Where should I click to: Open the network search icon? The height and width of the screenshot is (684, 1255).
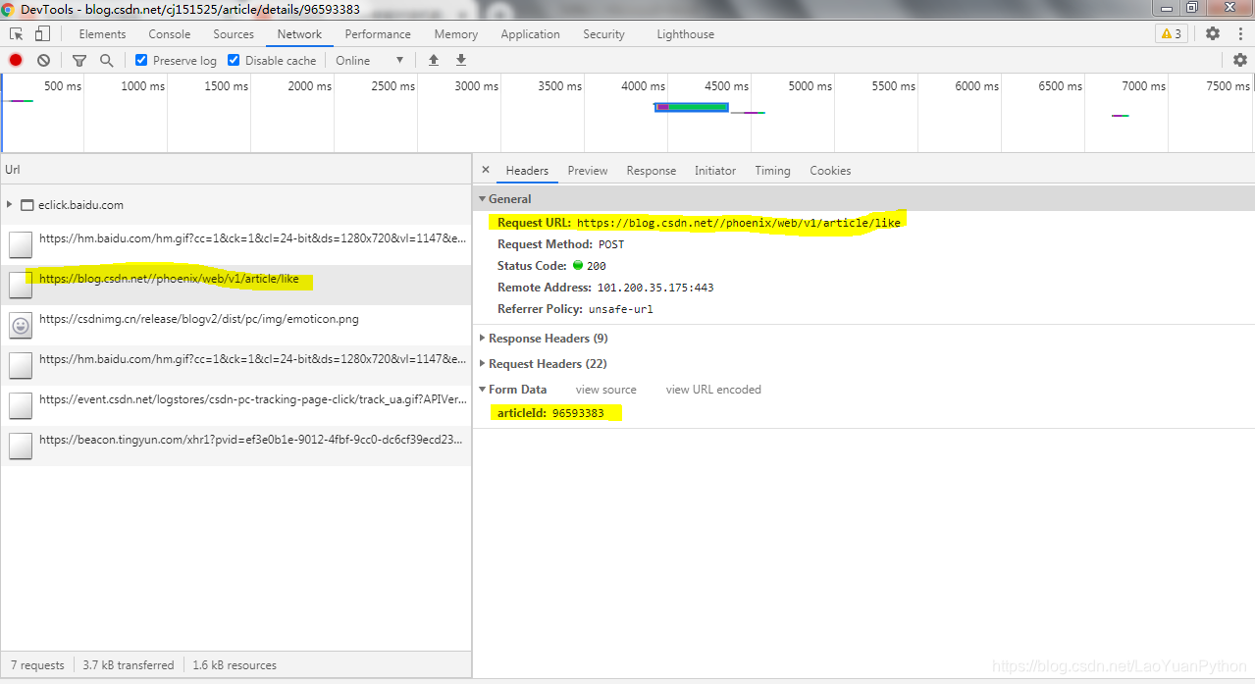tap(106, 60)
